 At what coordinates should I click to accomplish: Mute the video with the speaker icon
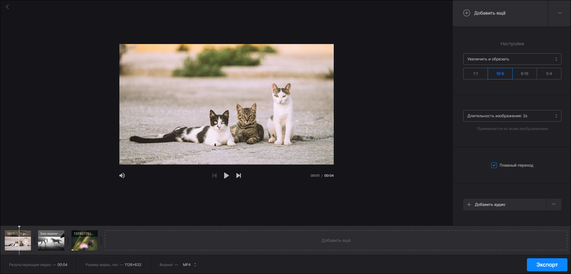122,175
